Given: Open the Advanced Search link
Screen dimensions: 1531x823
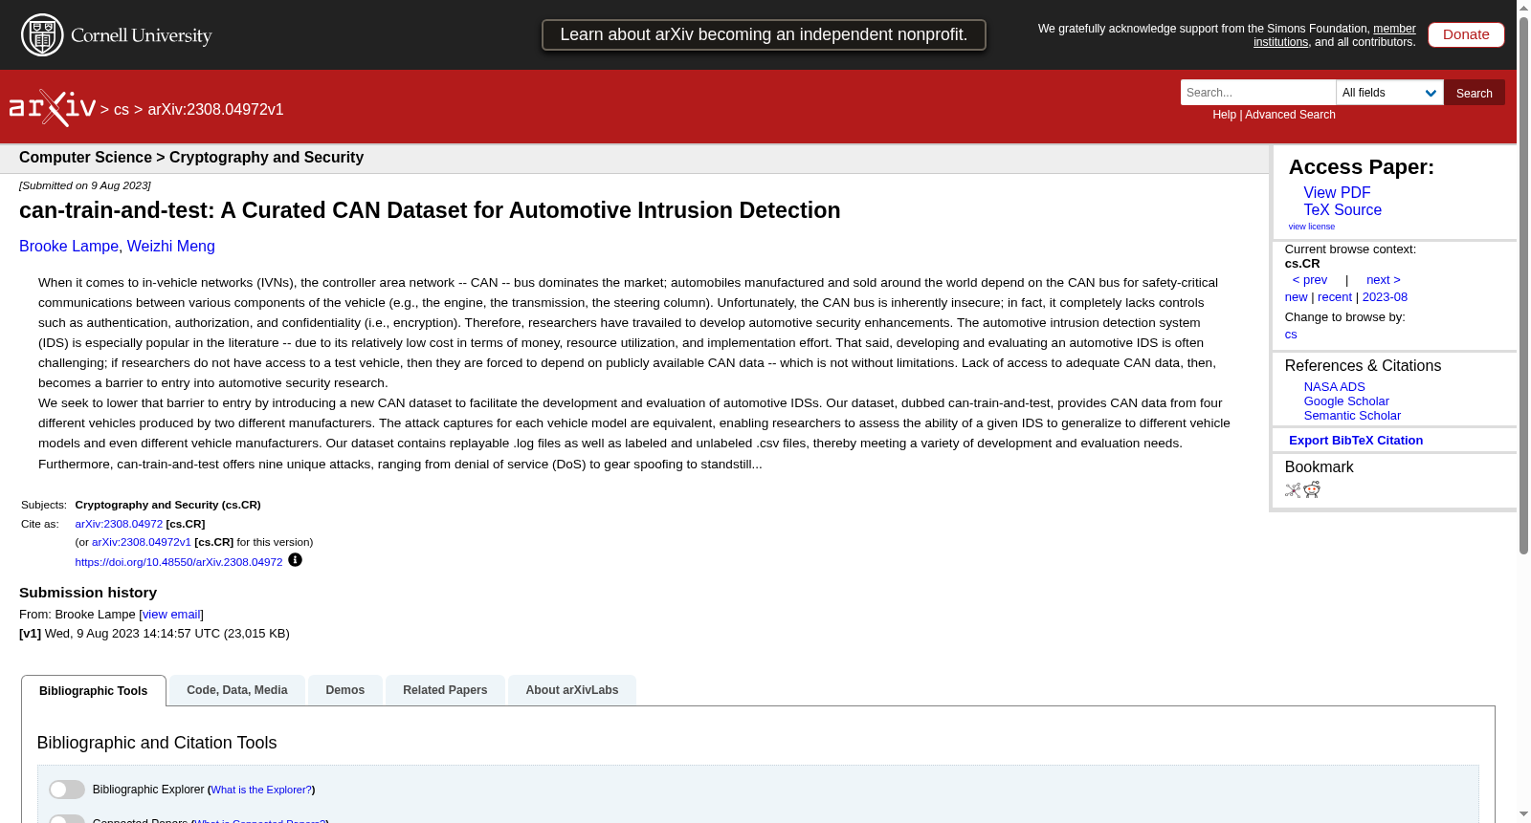Looking at the screenshot, I should point(1290,115).
